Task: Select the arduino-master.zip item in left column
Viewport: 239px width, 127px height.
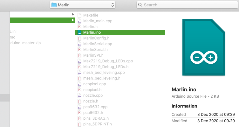Action: [x=25, y=43]
